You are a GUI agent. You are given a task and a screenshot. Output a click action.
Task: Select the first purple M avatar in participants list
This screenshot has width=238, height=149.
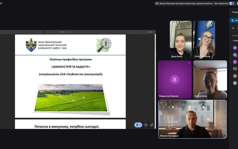pos(235,48)
